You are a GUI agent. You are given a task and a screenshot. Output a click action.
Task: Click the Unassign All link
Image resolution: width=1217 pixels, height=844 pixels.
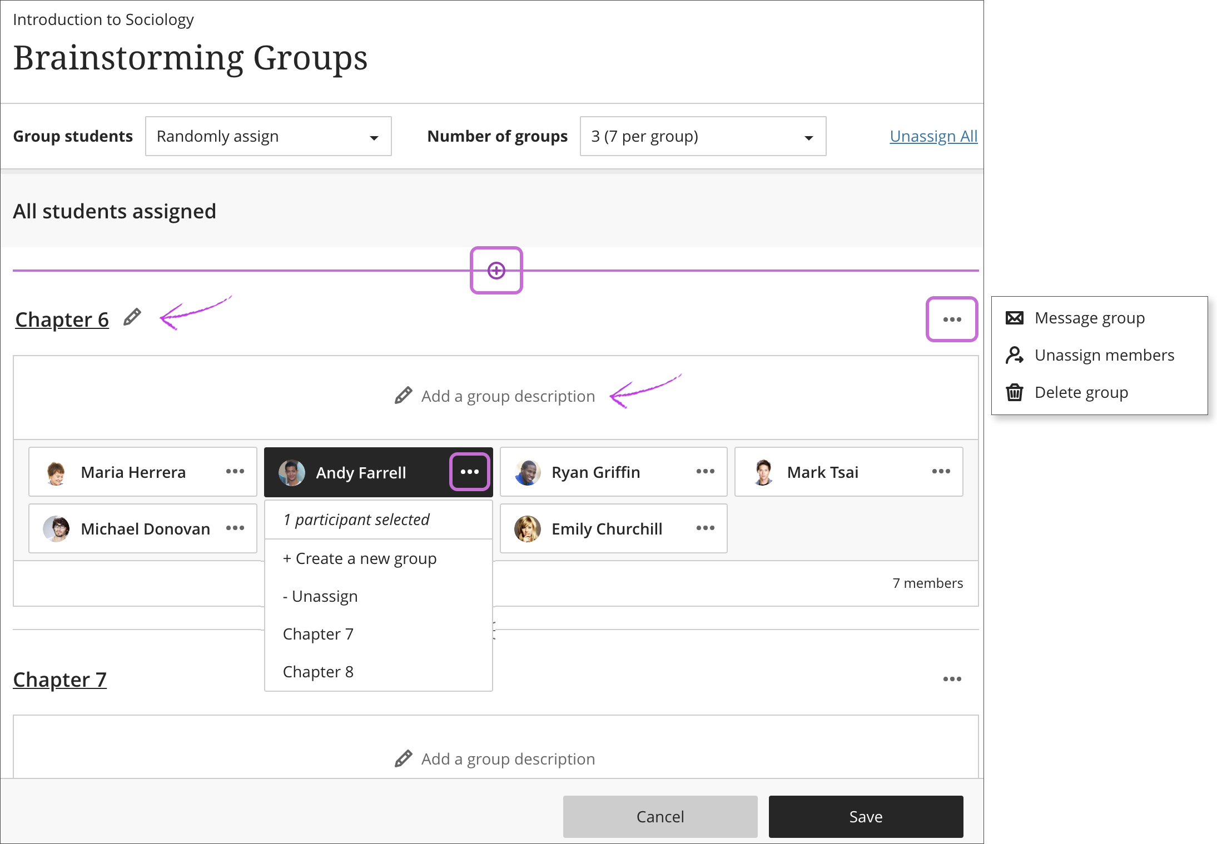tap(933, 136)
